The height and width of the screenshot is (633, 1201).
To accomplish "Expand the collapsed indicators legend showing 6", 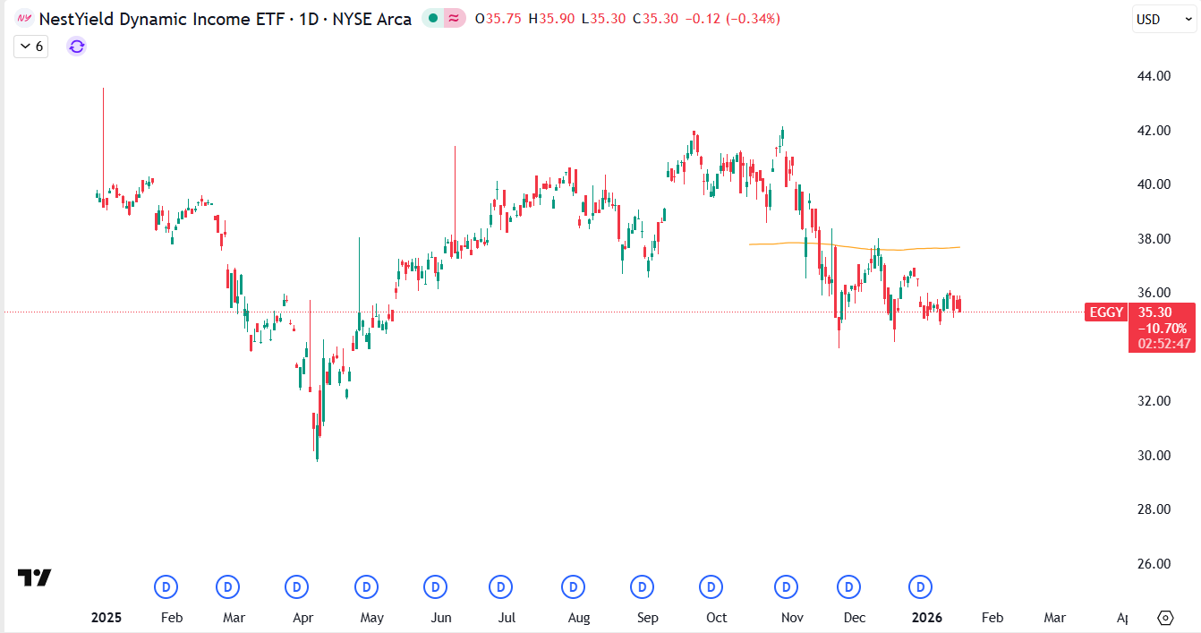I will pyautogui.click(x=31, y=47).
